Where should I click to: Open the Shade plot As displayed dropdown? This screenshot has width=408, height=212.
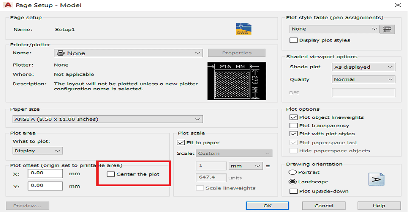click(x=363, y=67)
